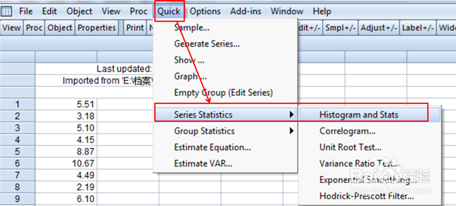Select Histogram and Stats submenu entry
Screen dimensions: 456x206
[358, 115]
